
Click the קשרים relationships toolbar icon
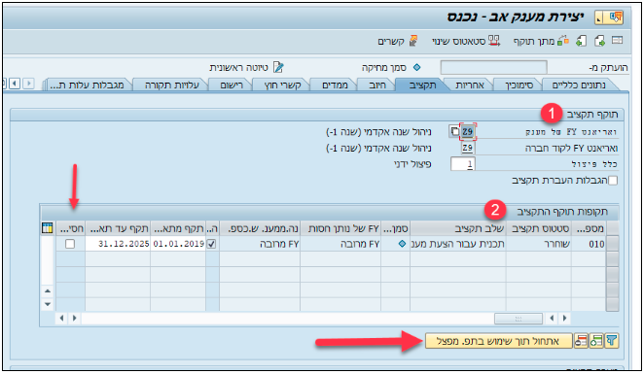click(413, 40)
